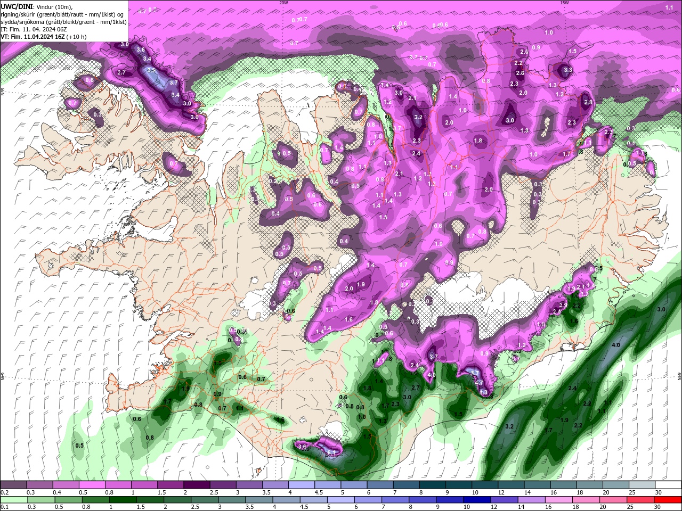682x511 pixels.
Task: Pick rain legend swatch between 3 and 3.5
Action: click(x=232, y=500)
